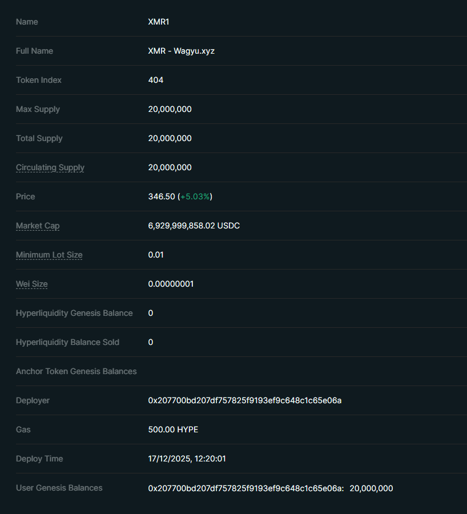The width and height of the screenshot is (467, 514).
Task: Click the Token Index field label
Action: pos(39,80)
